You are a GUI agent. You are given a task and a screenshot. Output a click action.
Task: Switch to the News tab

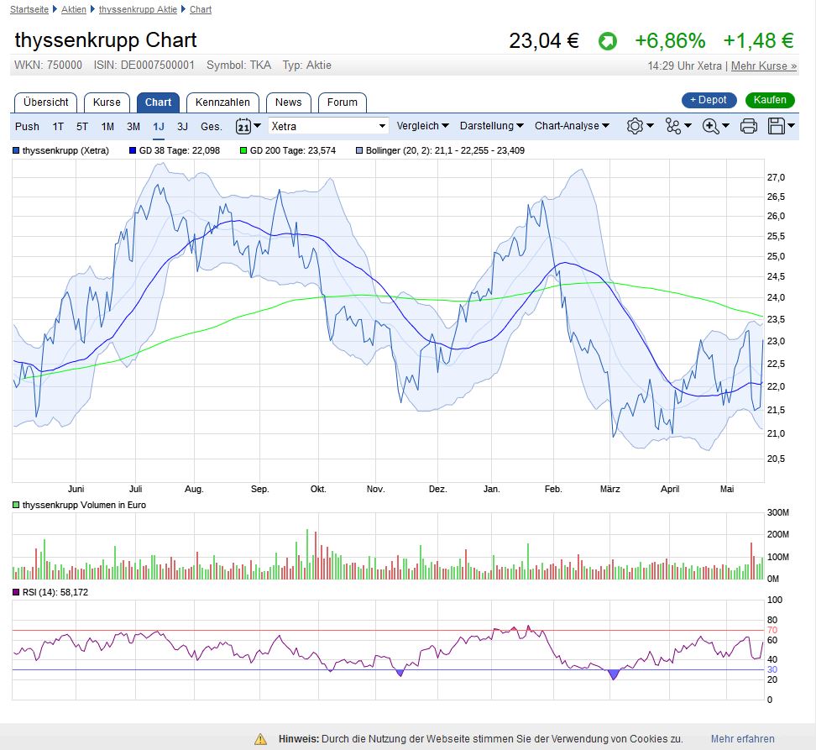pos(288,102)
